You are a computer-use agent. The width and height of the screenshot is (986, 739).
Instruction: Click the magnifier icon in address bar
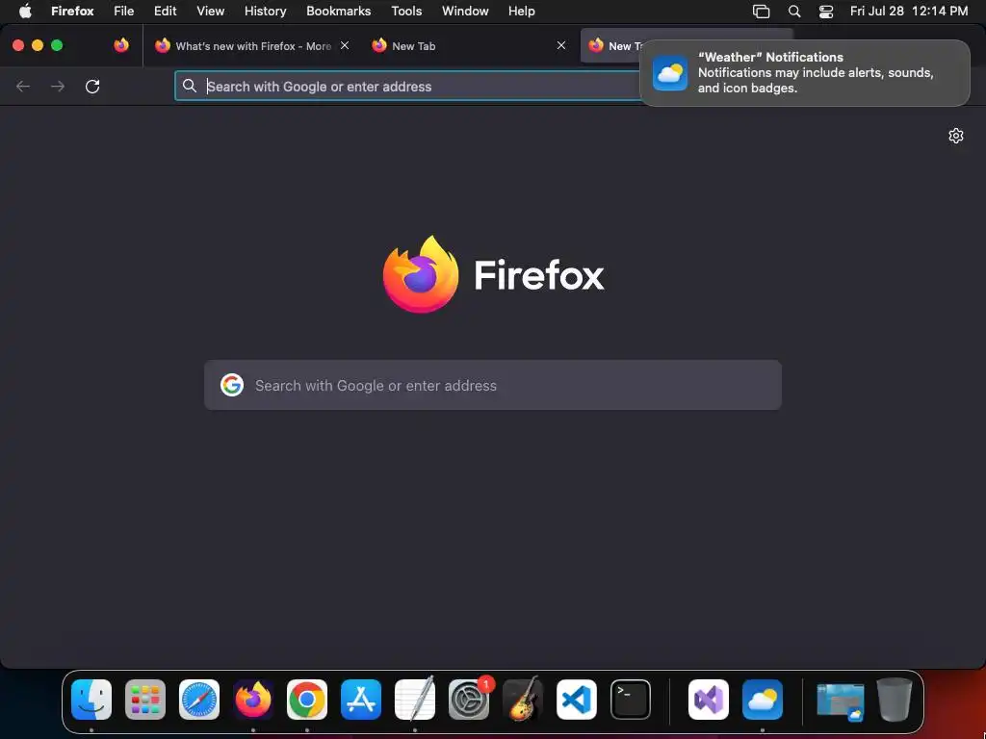190,86
